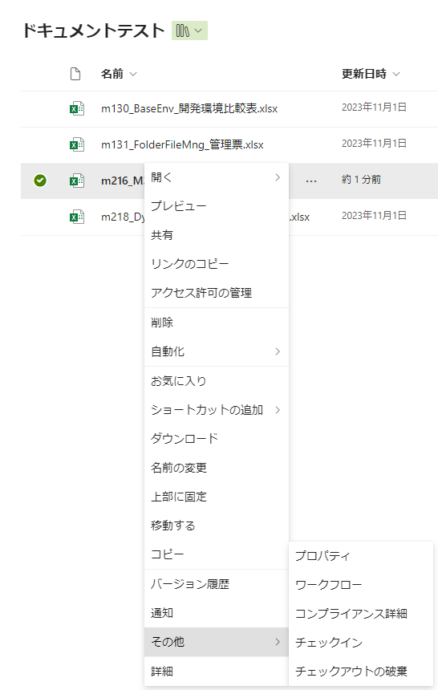
Task: Click the Excel icon of m130_BaseEnv file
Action: pyautogui.click(x=77, y=108)
